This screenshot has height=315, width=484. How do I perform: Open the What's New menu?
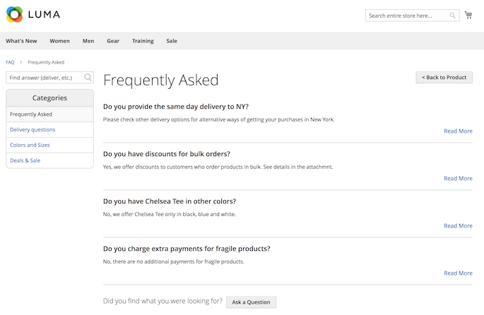pyautogui.click(x=21, y=41)
